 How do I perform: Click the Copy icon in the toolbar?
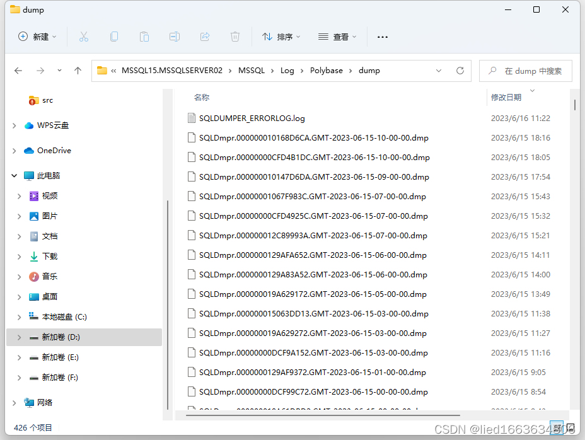point(114,37)
